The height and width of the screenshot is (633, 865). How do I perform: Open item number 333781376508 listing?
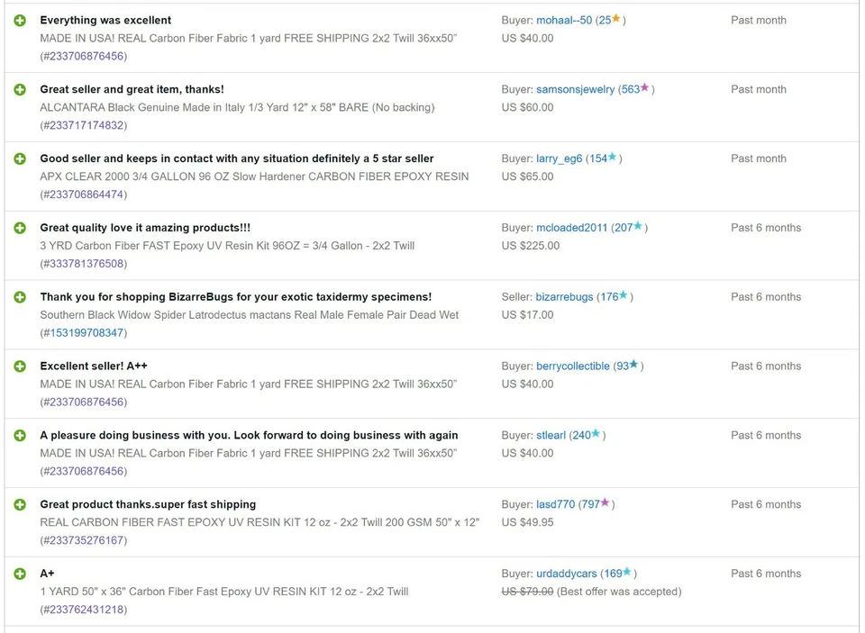pyautogui.click(x=84, y=264)
